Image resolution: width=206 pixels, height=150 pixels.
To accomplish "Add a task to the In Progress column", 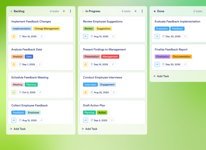I will 90,129.
